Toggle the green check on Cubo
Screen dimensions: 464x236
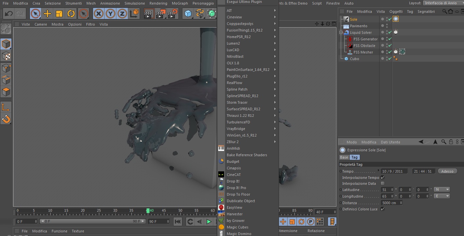tap(390, 59)
